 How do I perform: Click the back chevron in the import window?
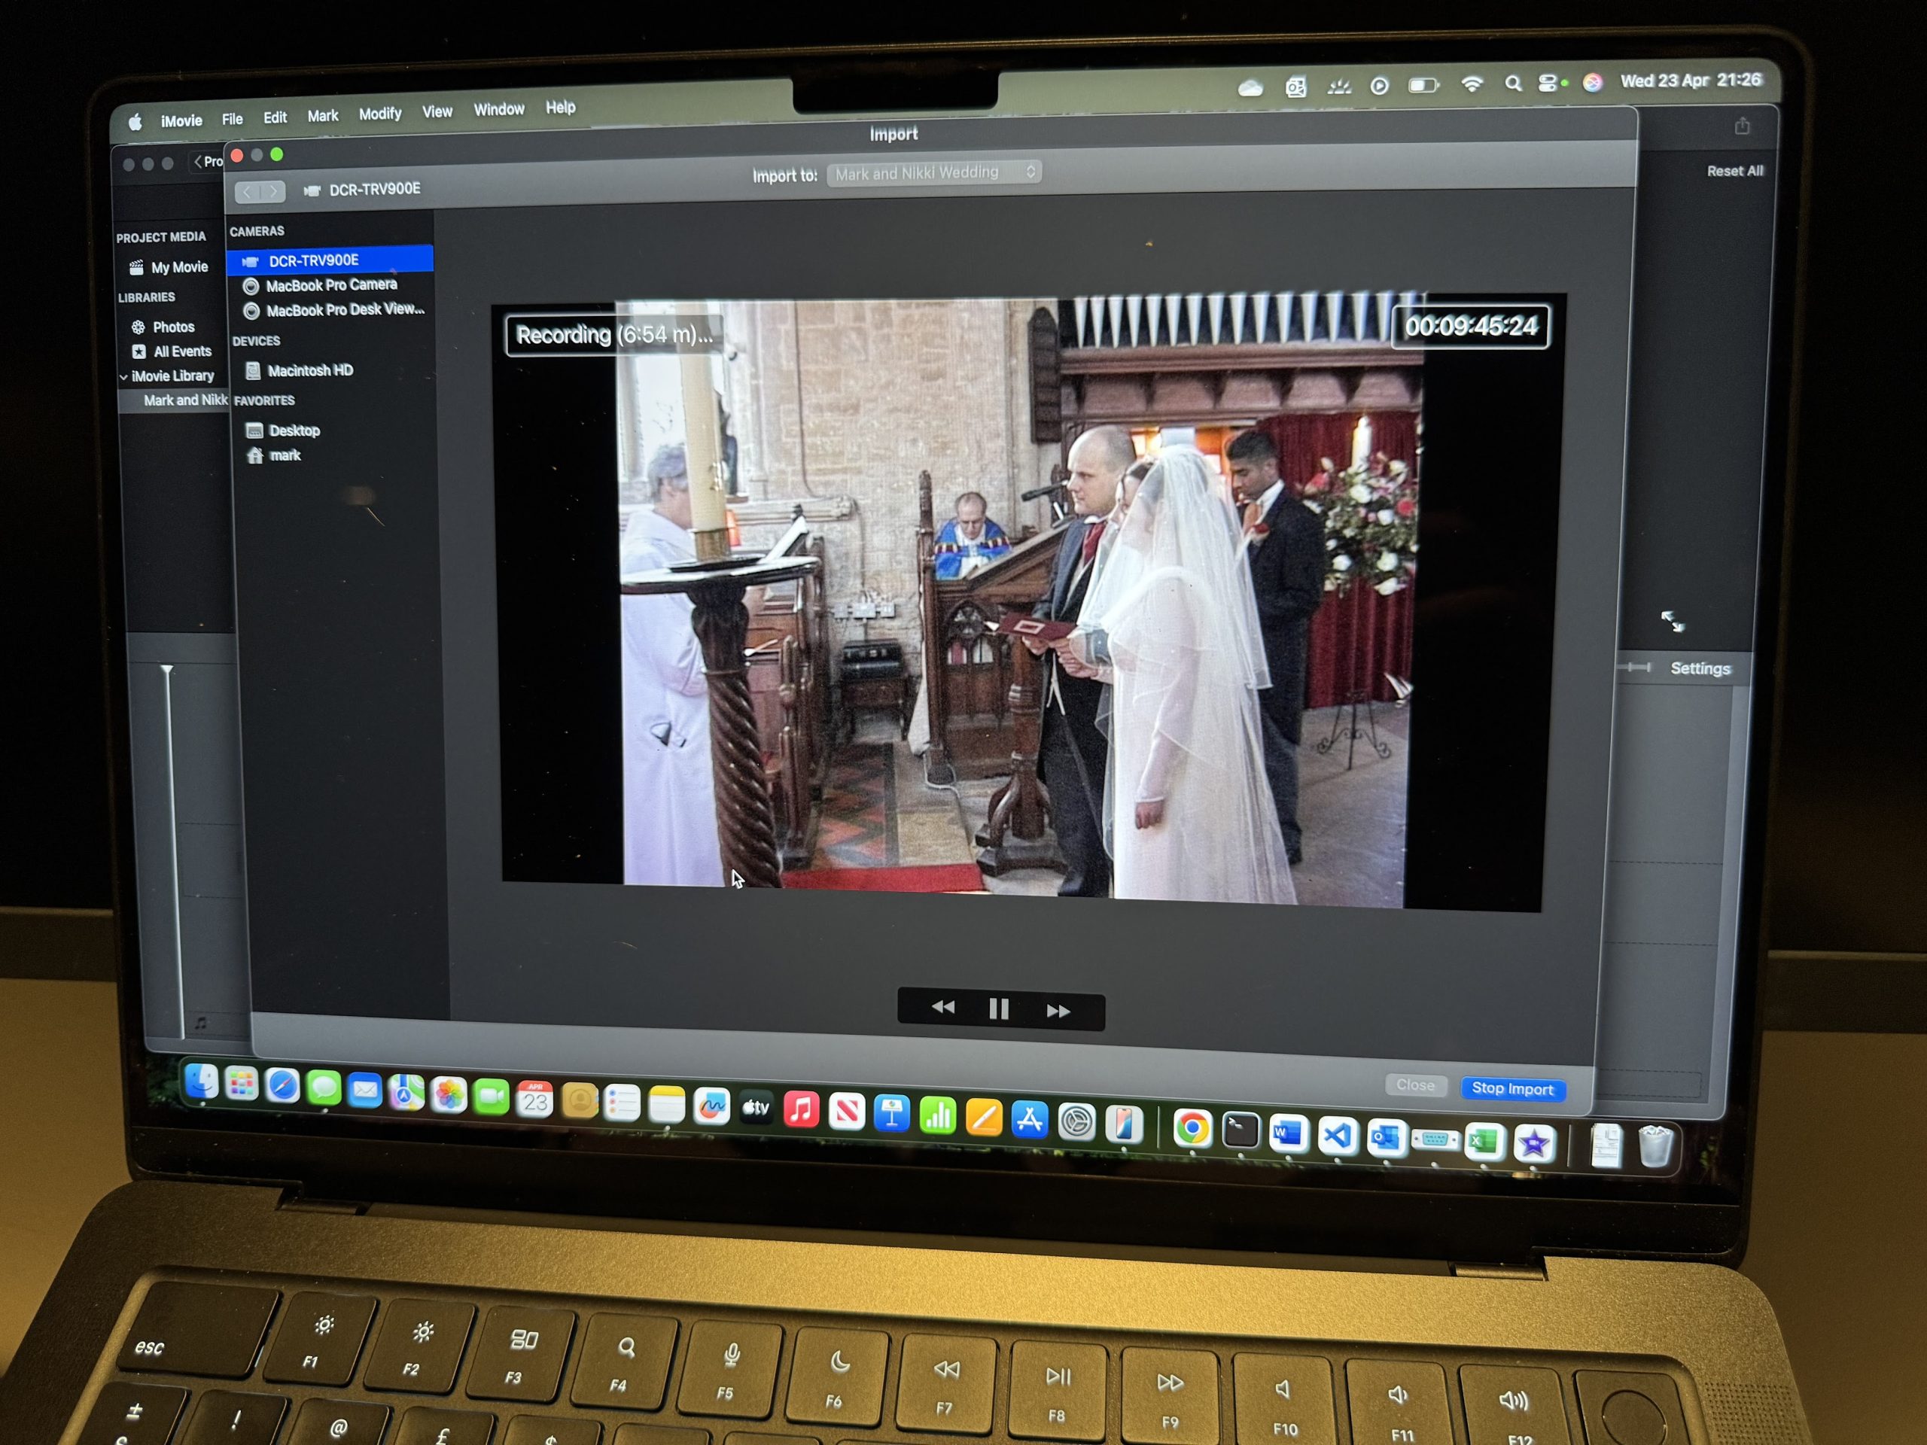pos(248,190)
